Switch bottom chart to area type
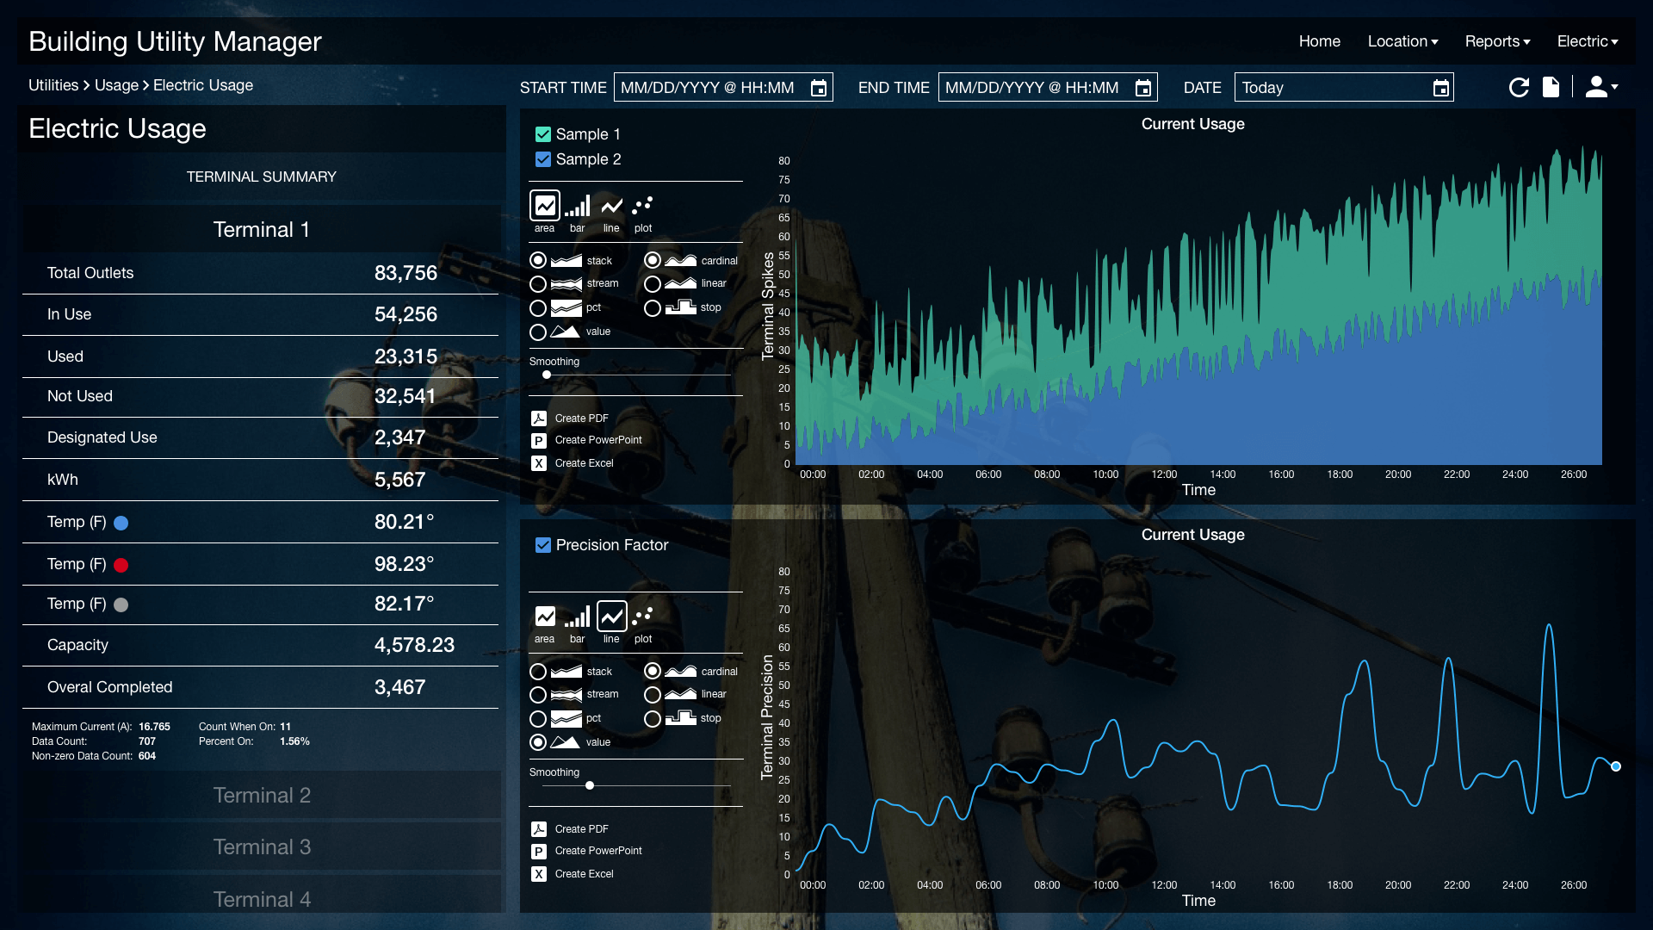1653x930 pixels. coord(544,618)
